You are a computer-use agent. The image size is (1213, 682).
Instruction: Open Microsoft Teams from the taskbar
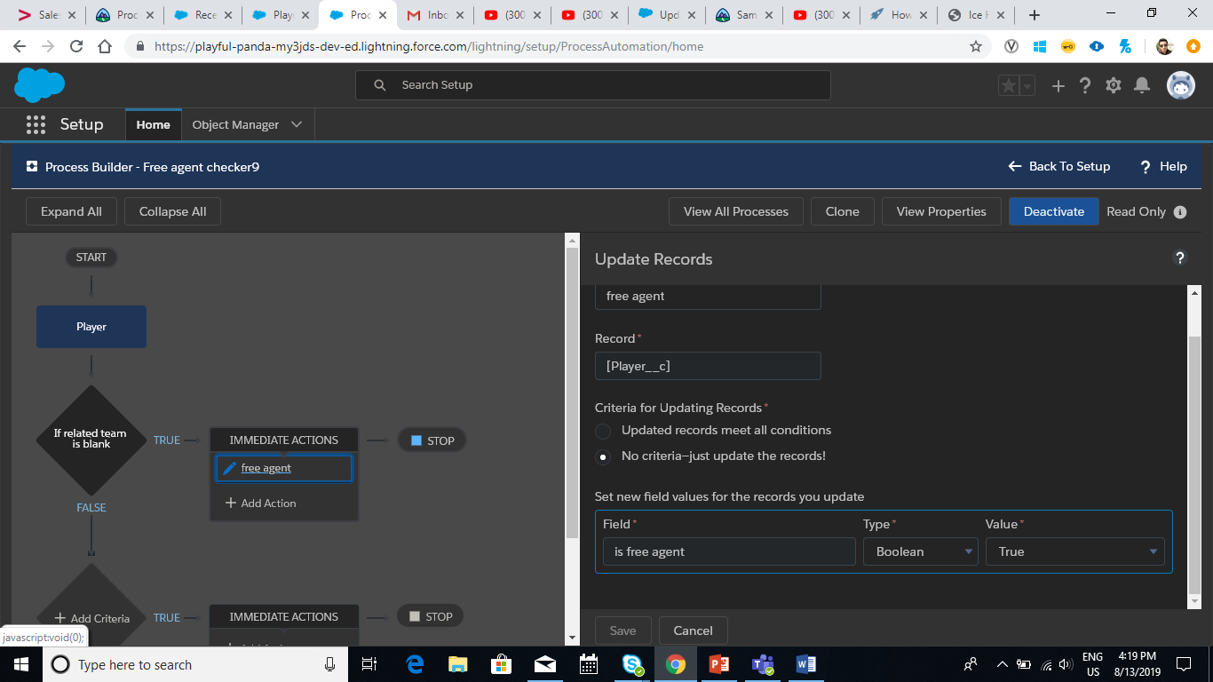pyautogui.click(x=762, y=664)
